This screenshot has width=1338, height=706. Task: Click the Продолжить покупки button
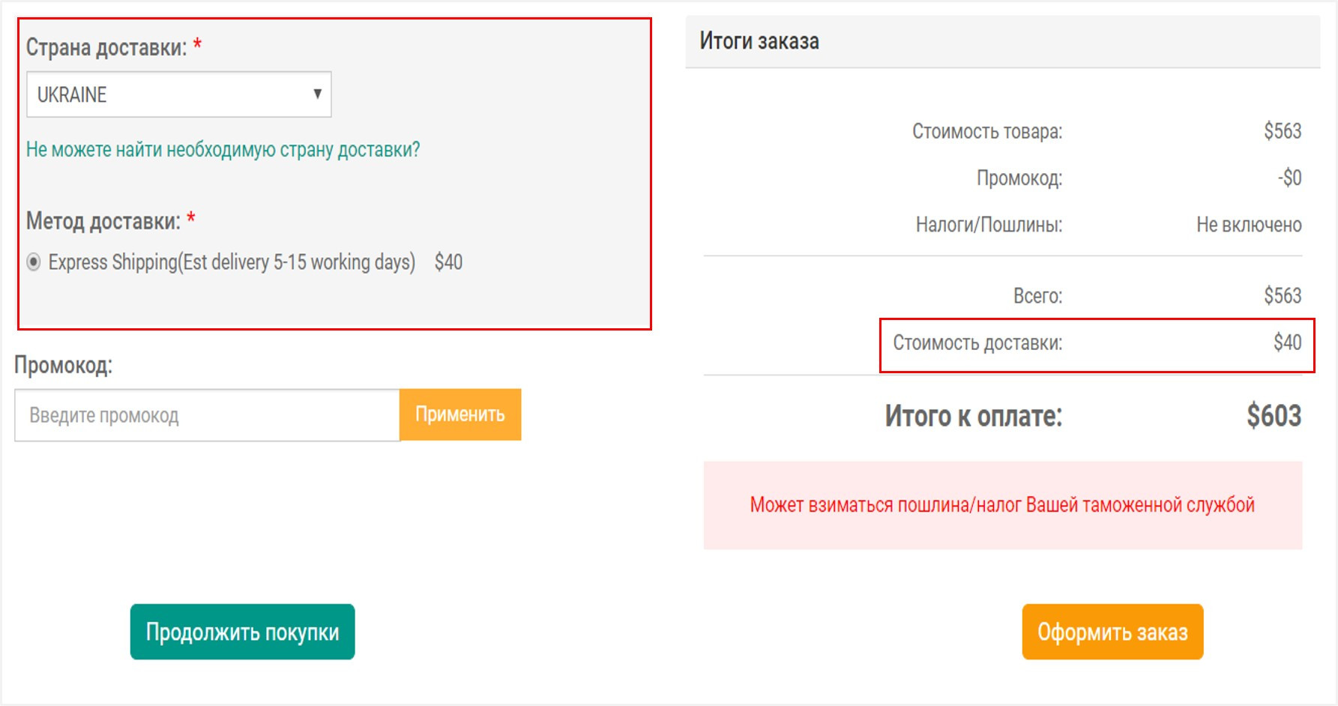(242, 632)
